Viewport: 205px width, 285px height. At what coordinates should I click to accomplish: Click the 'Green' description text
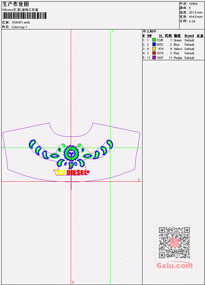click(178, 40)
